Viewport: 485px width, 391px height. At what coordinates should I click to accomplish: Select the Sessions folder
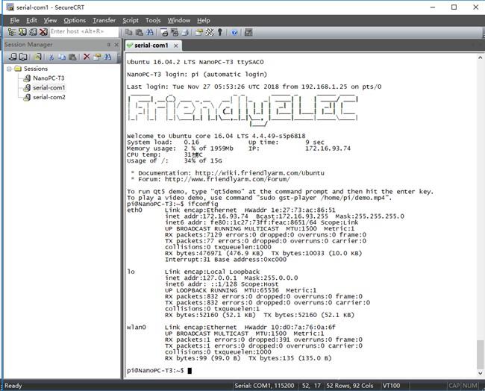(x=36, y=69)
